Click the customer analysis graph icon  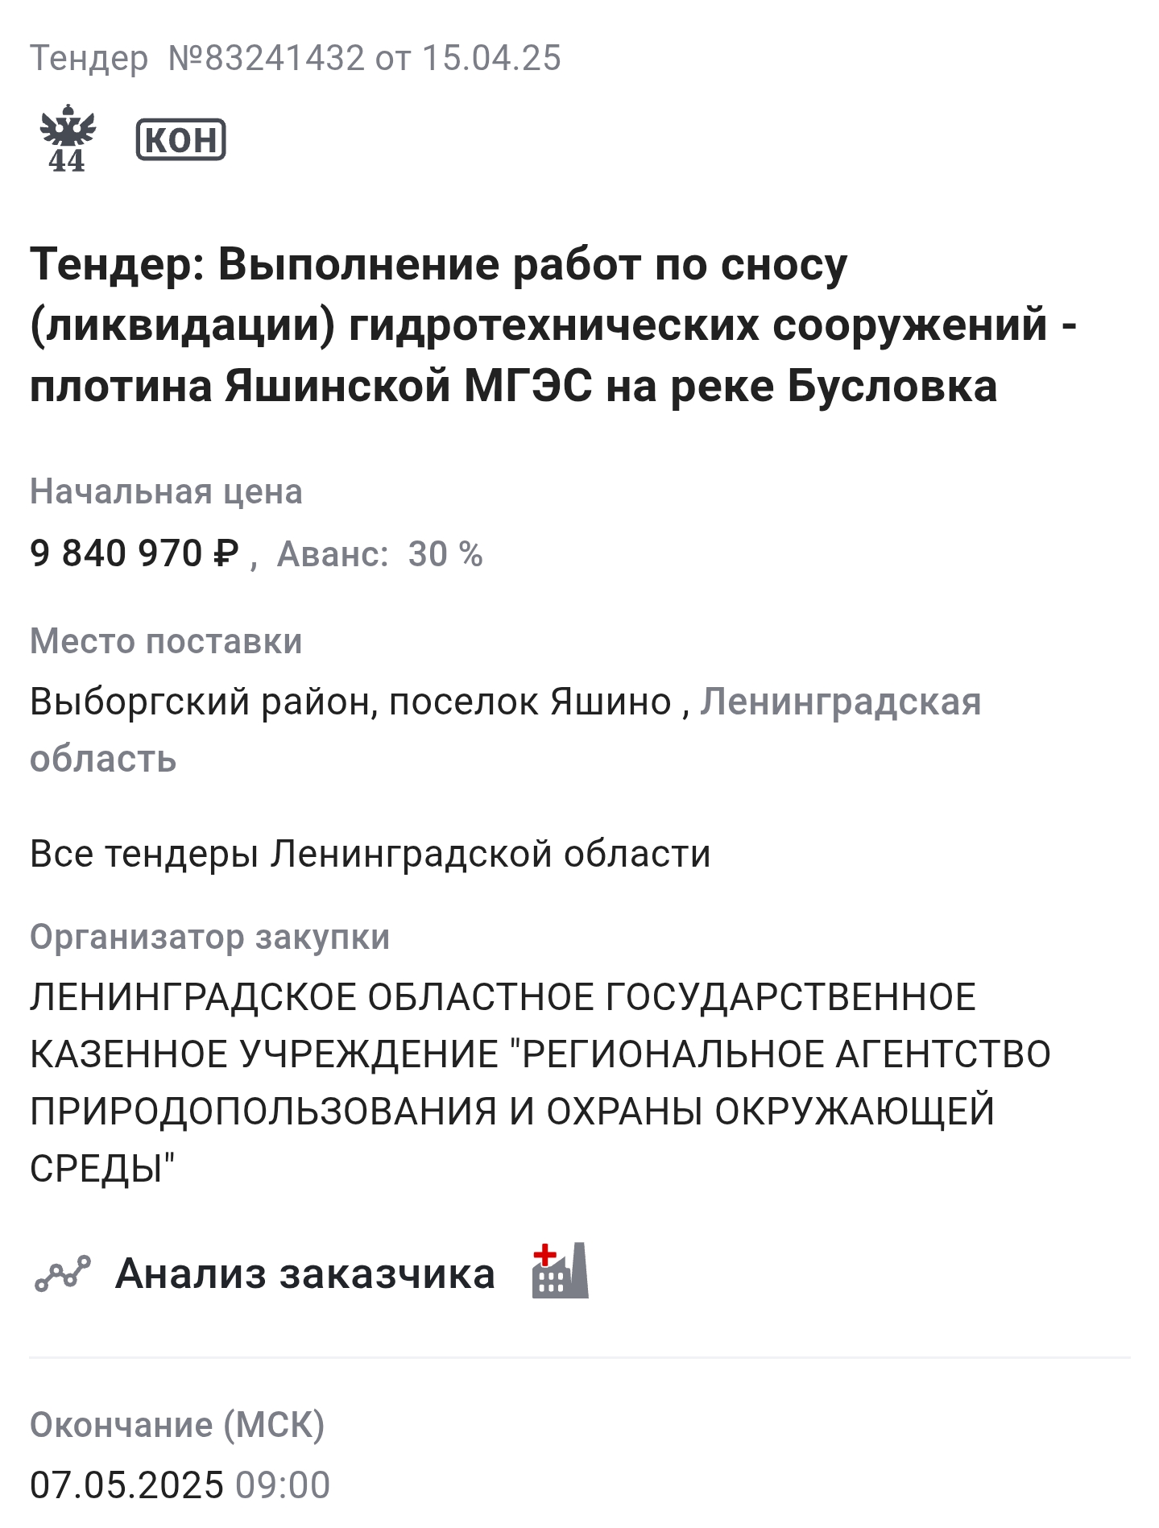point(63,1273)
